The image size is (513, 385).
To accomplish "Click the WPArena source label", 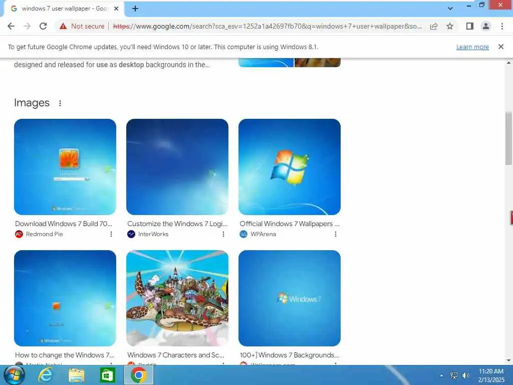I will click(x=264, y=234).
